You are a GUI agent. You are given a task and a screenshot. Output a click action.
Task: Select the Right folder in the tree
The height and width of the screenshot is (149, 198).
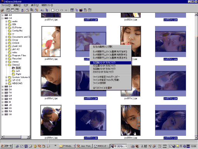tap(19, 74)
